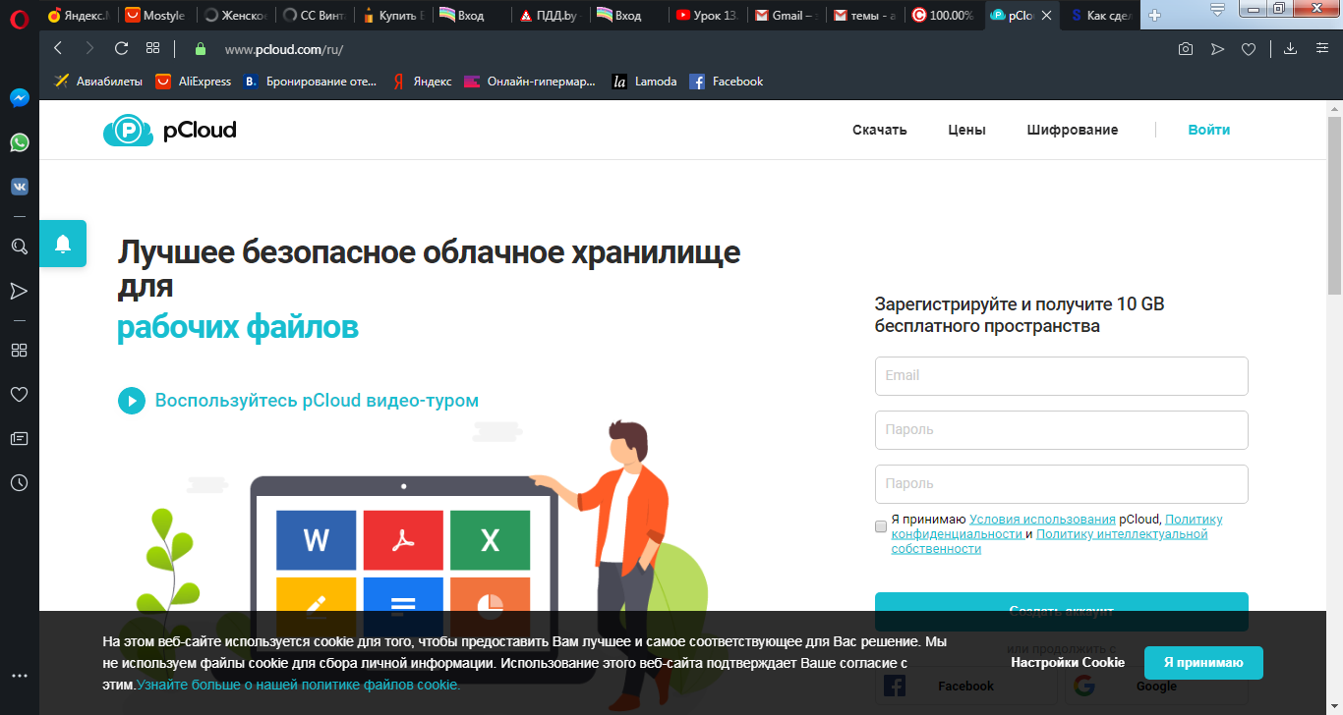The height and width of the screenshot is (715, 1343).
Task: Open the downloads panel
Action: (x=1291, y=49)
